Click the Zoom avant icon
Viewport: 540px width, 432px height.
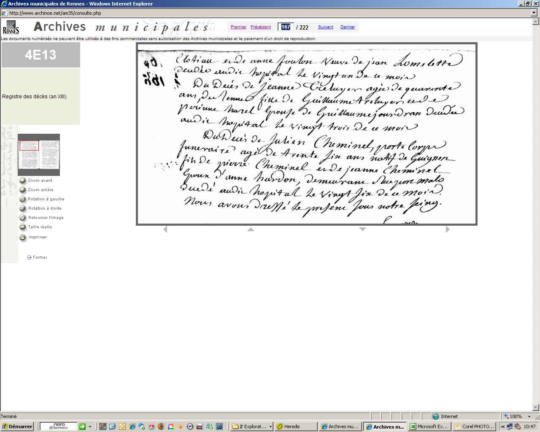point(23,181)
